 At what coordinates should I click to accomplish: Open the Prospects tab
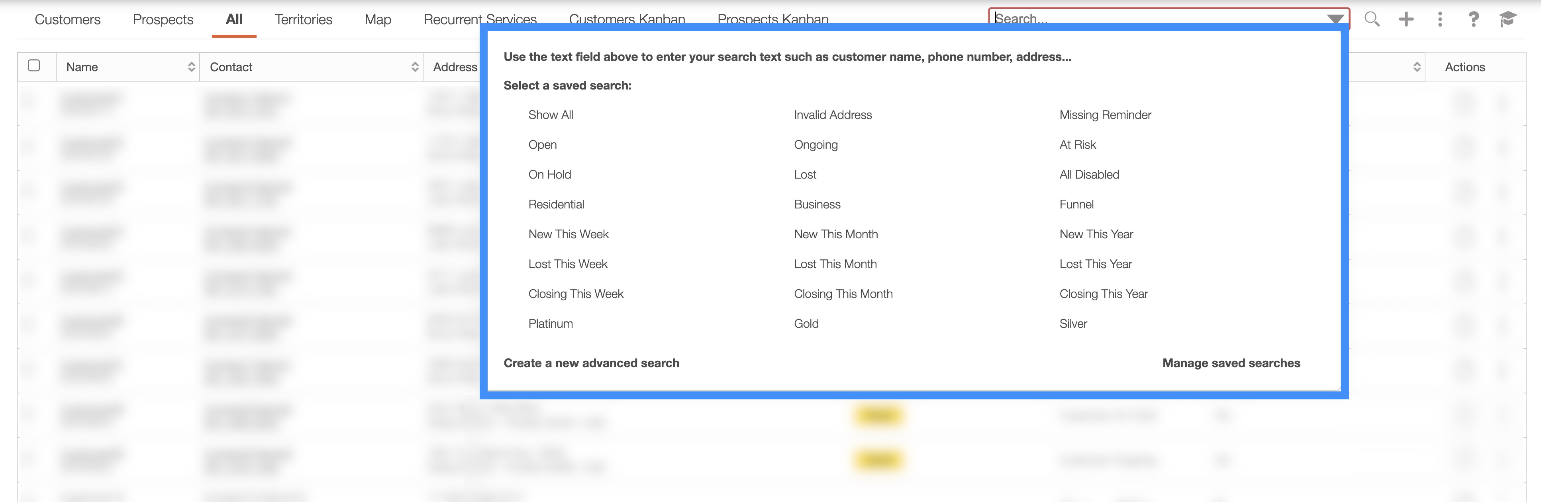click(163, 19)
